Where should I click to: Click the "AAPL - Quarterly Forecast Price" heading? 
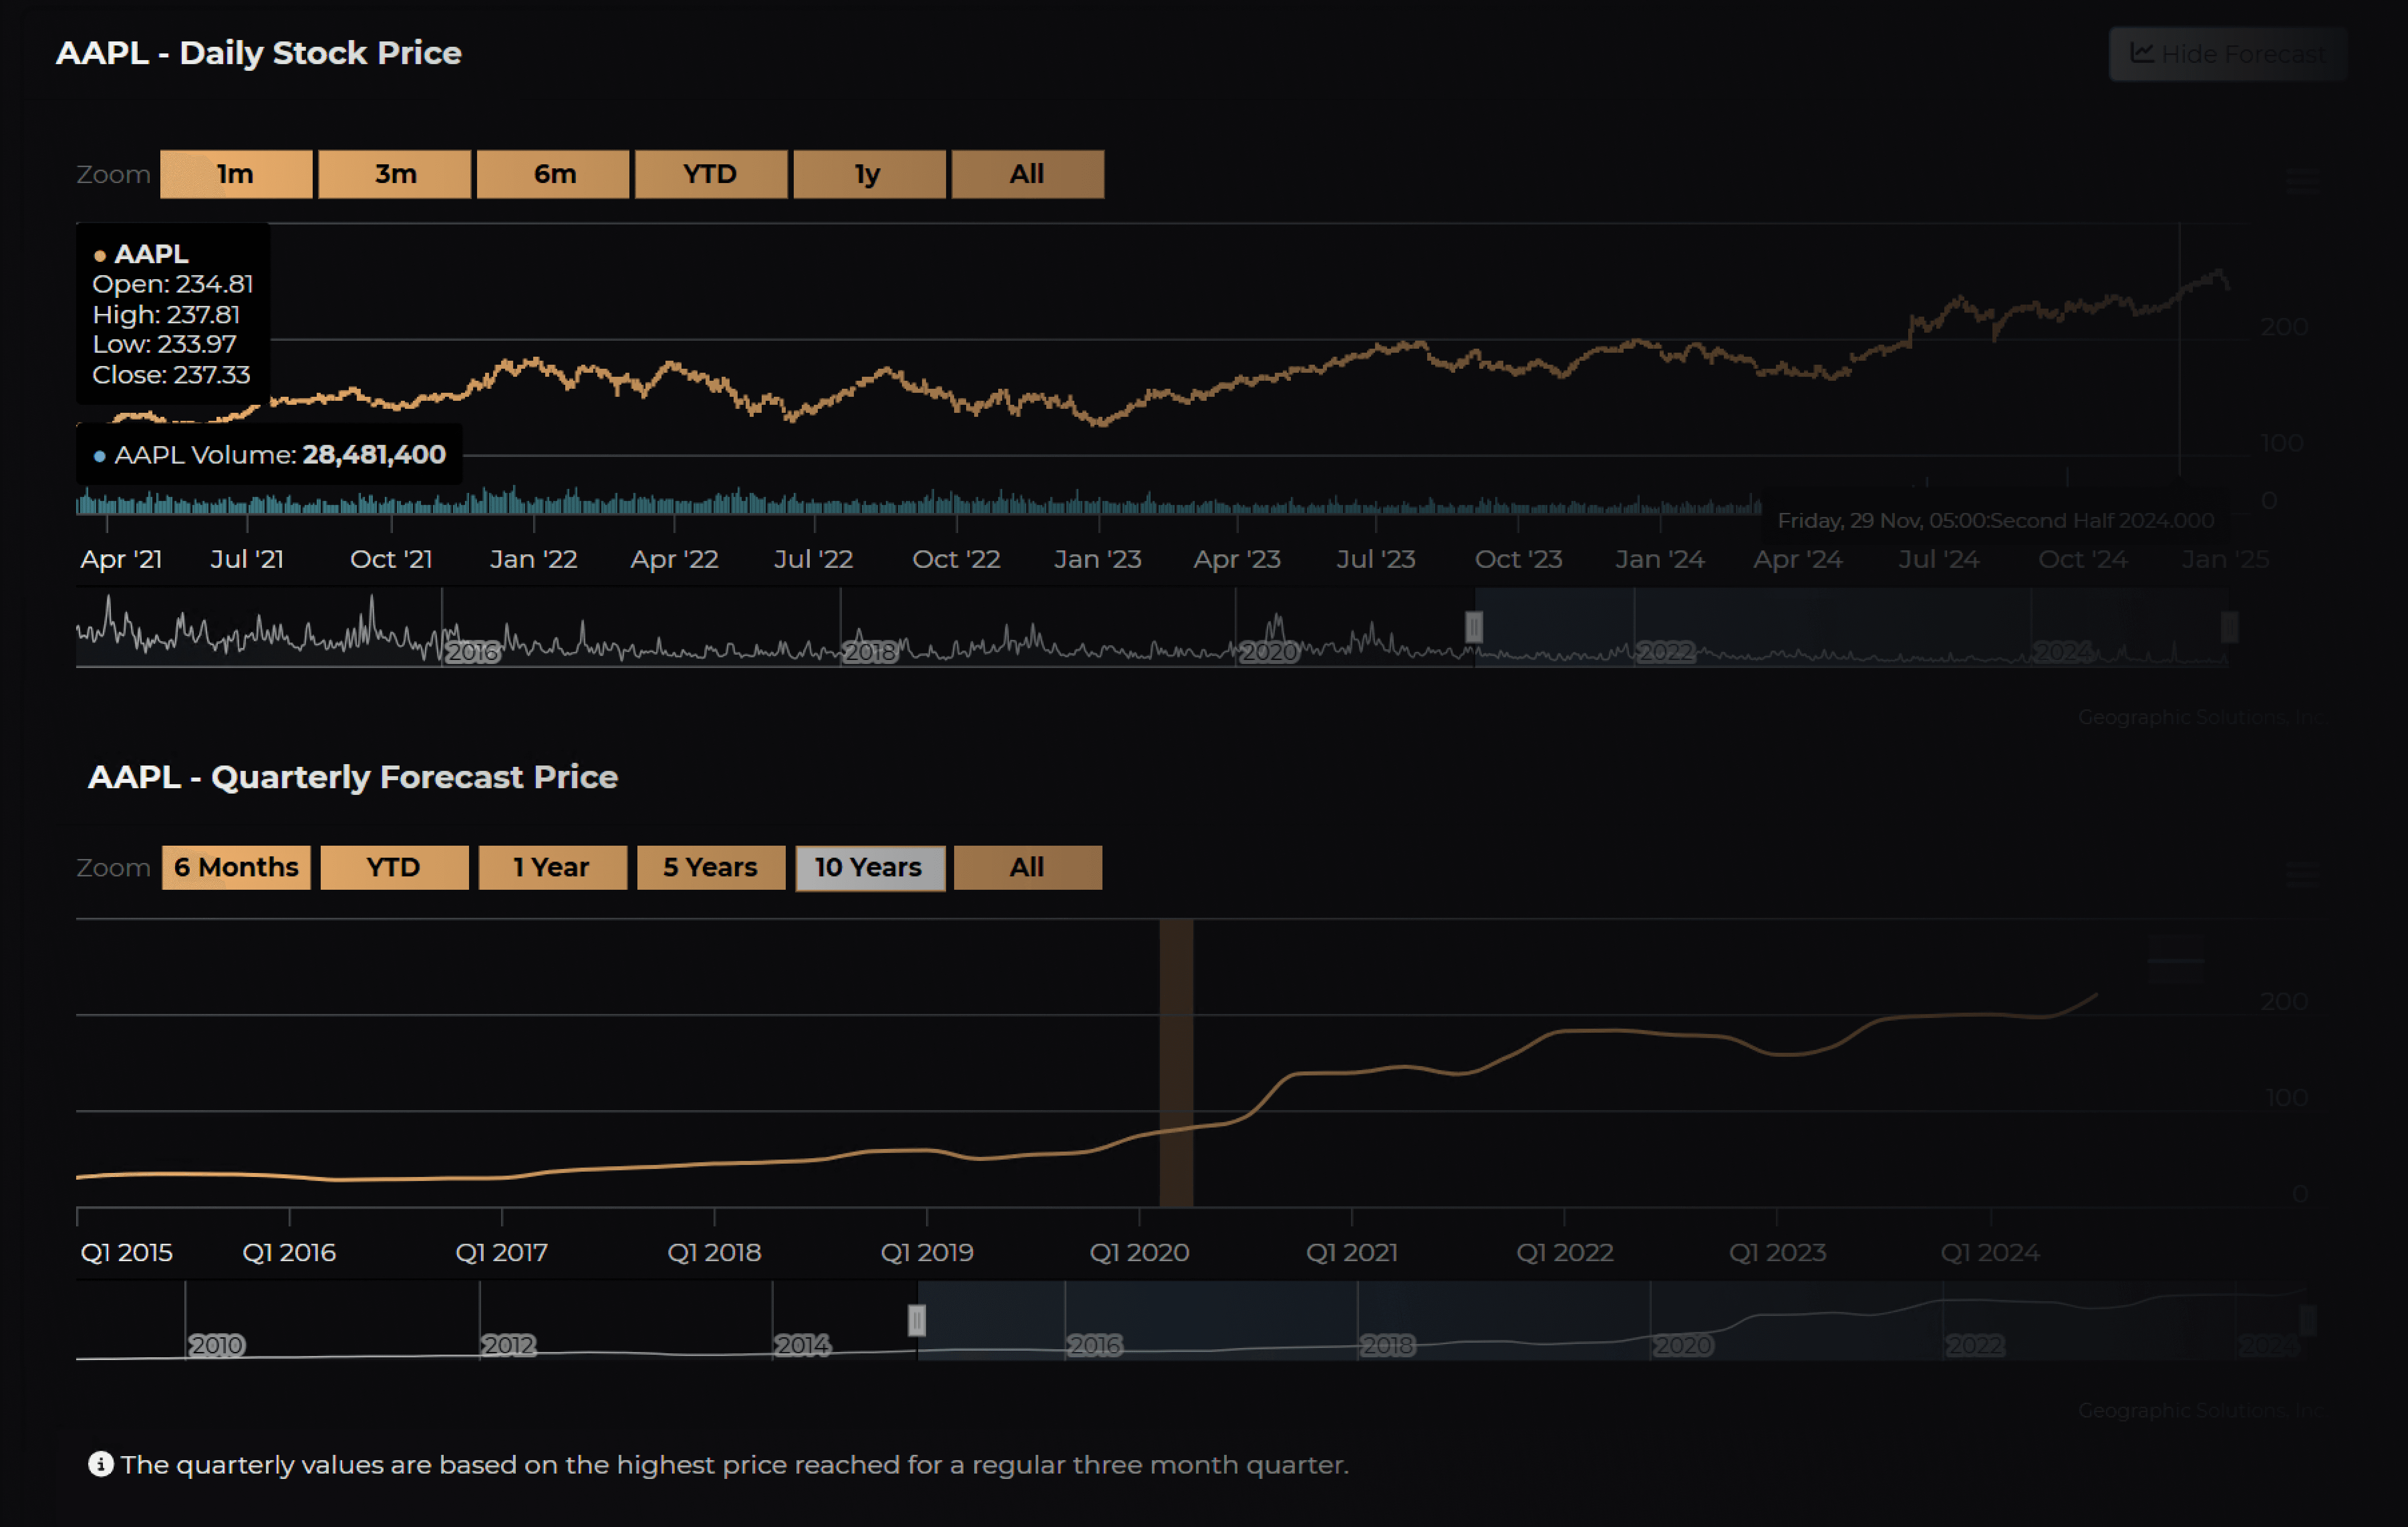pos(353,777)
